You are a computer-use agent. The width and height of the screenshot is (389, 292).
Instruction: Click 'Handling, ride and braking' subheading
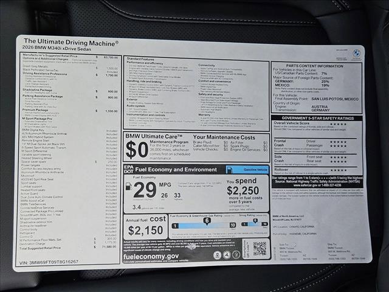click(x=144, y=81)
